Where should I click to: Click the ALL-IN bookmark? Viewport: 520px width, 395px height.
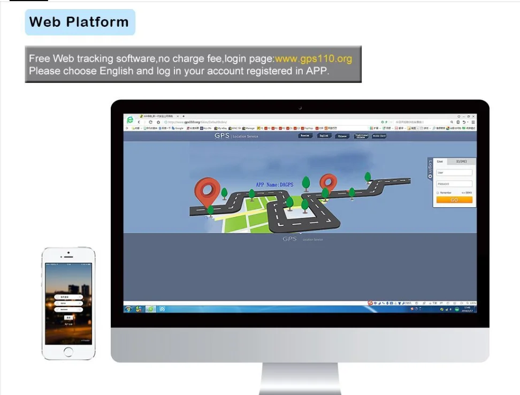(206, 128)
